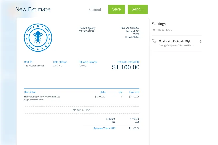Edit line description Rebranding of The Flower Market
This screenshot has width=218, height=145.
point(42,97)
